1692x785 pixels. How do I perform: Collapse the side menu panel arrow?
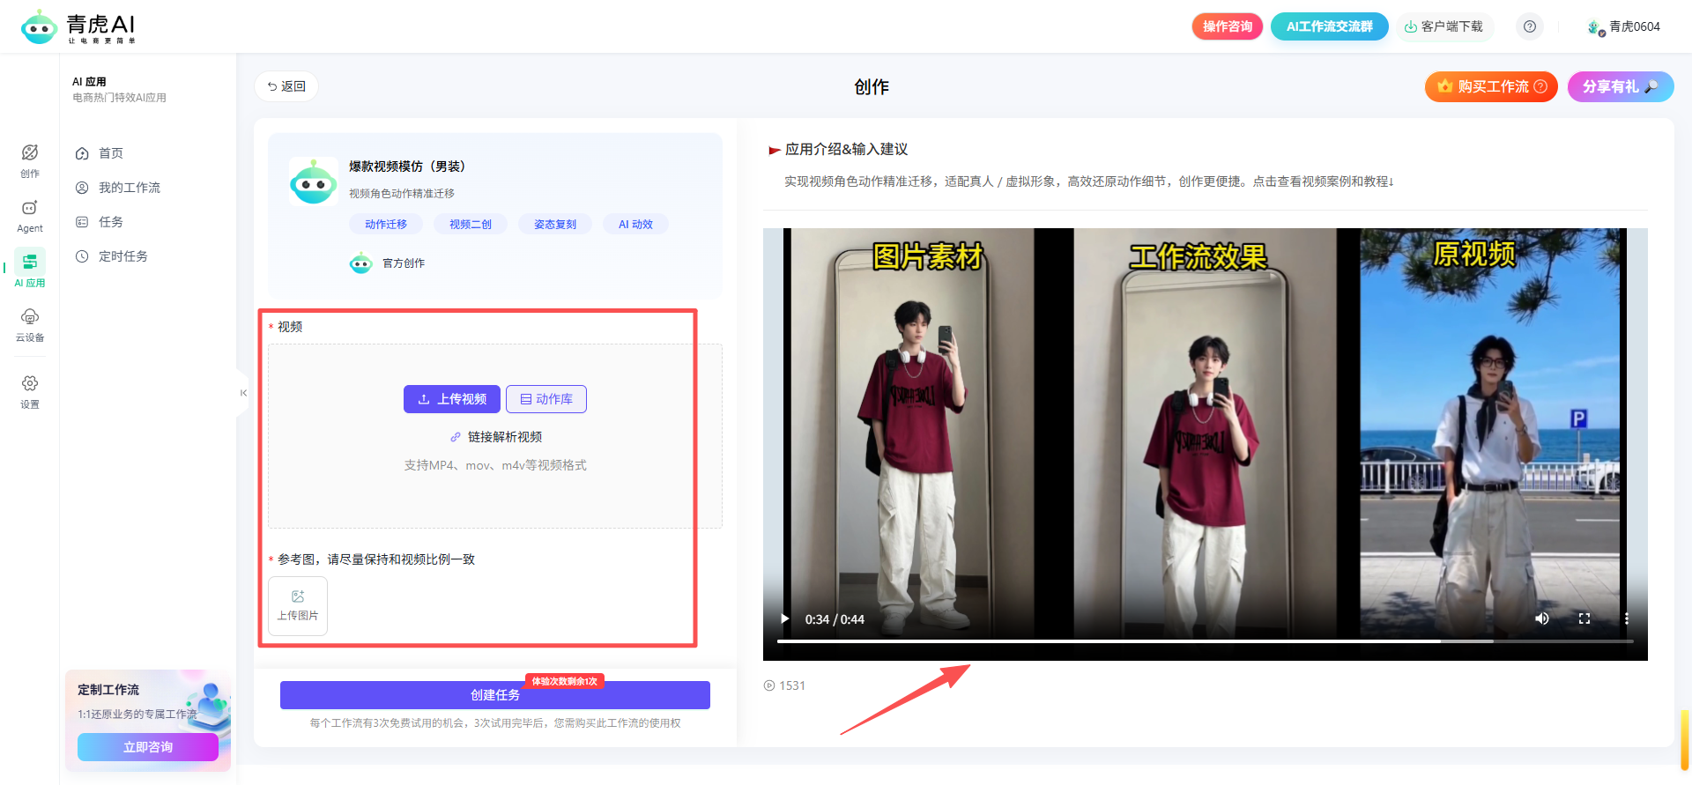243,393
